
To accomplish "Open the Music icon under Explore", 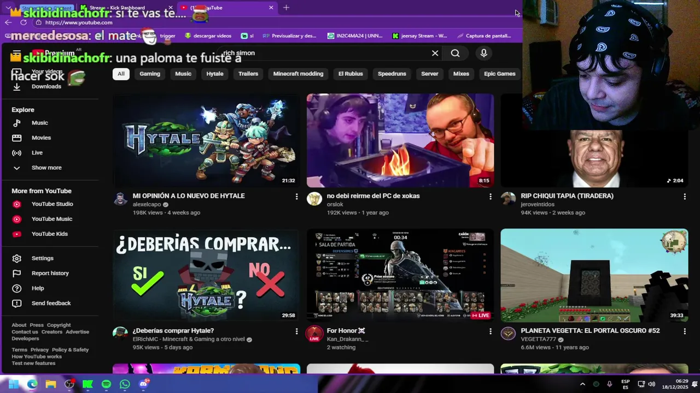I will pos(17,123).
